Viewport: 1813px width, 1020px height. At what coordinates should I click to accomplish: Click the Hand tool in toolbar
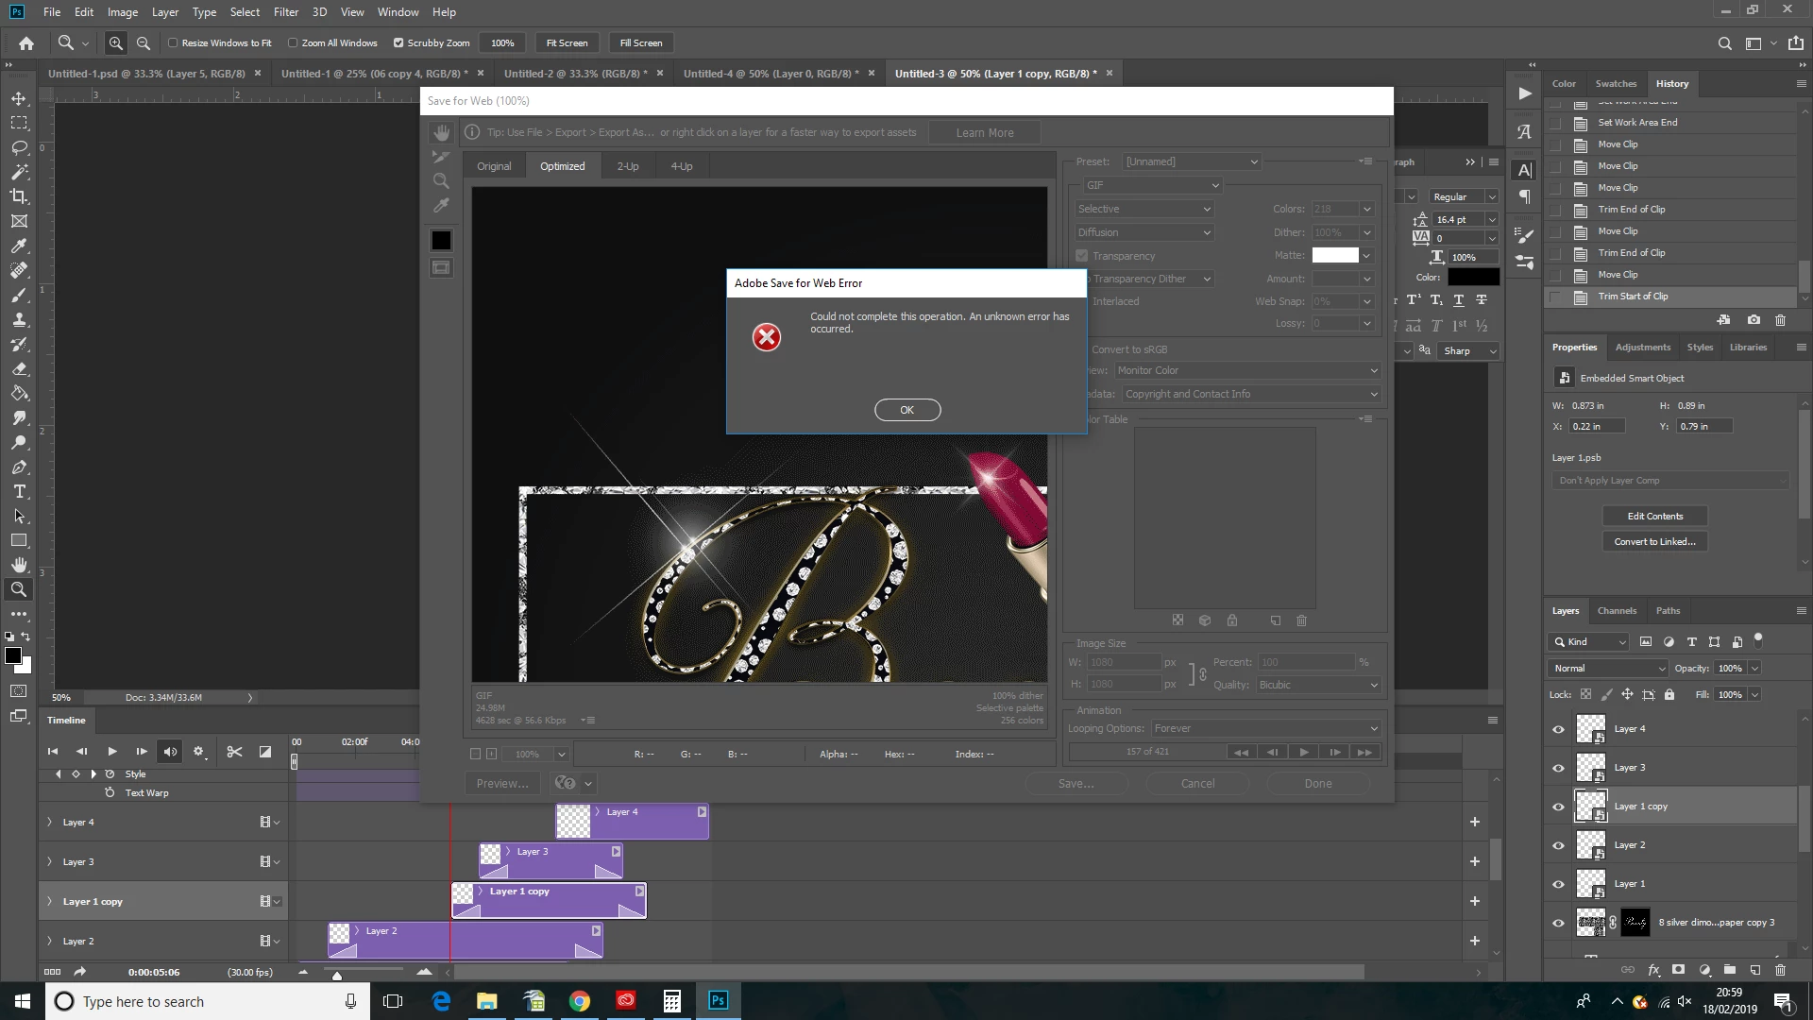click(19, 565)
